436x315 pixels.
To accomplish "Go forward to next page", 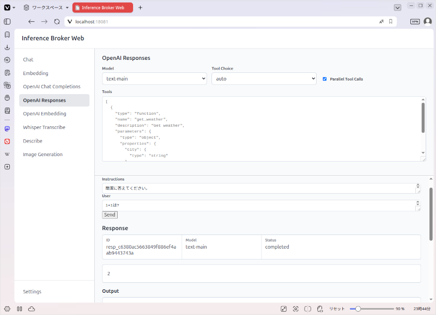I will click(x=44, y=22).
